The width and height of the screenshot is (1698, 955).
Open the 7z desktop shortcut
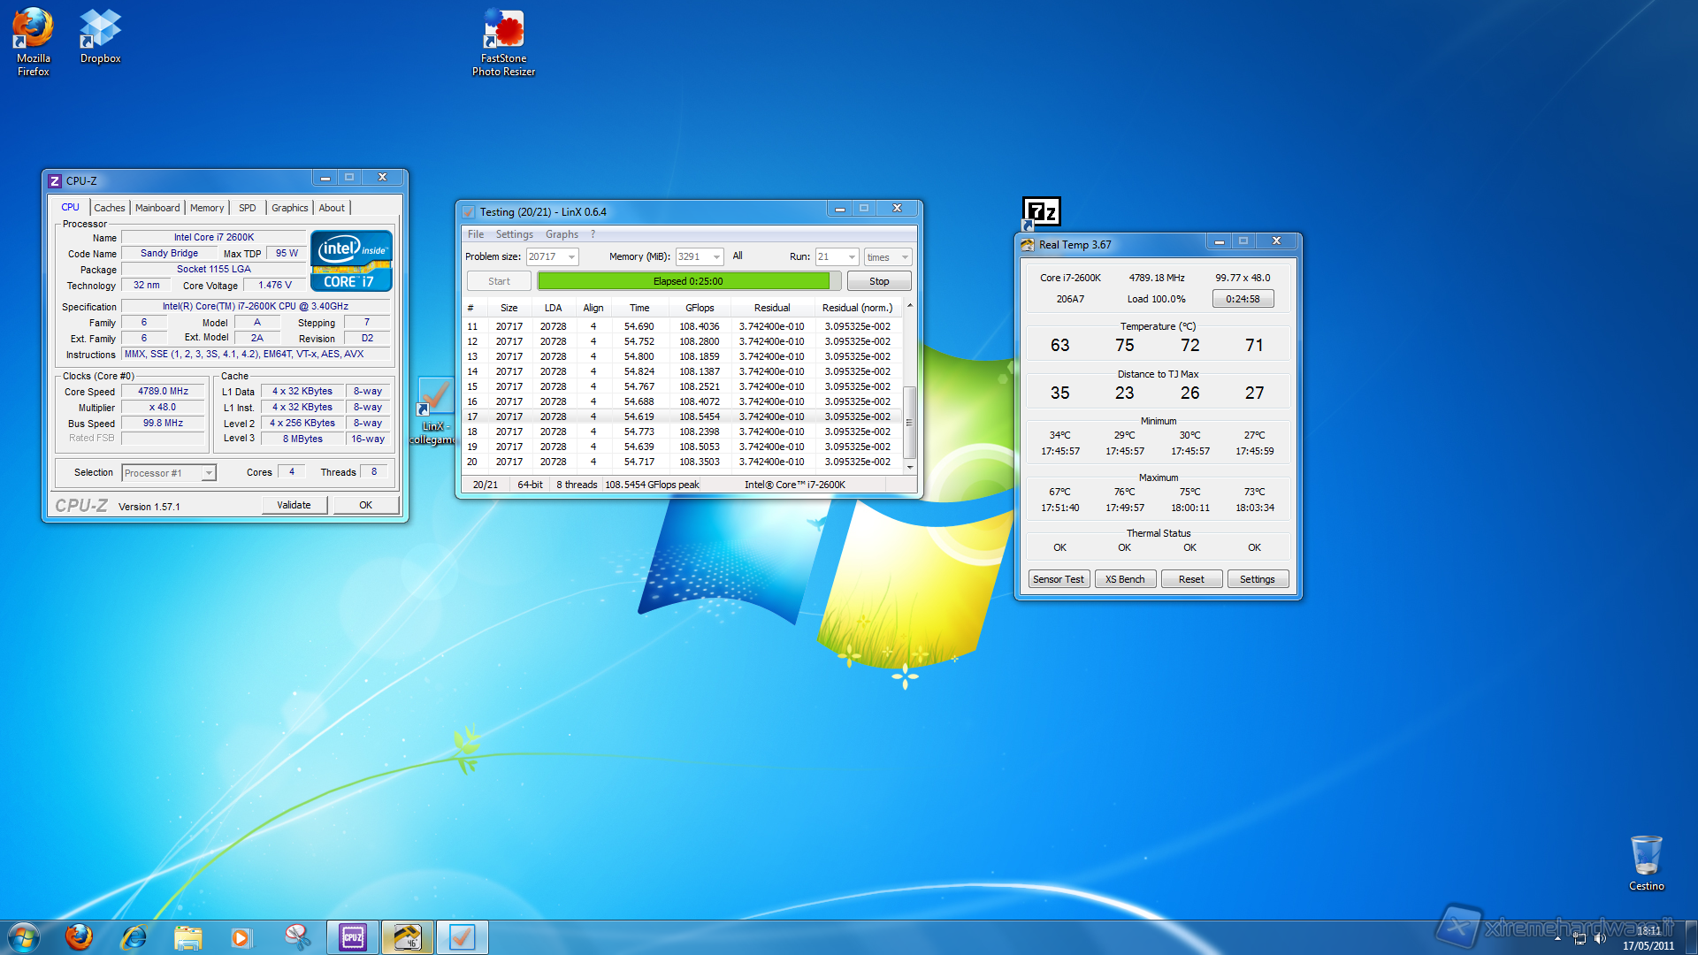[x=1041, y=212]
